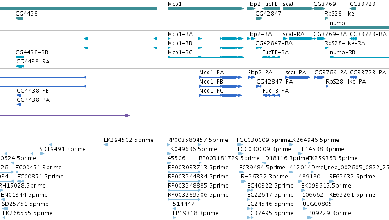Screen dimensions: 389x220
Task: Select protein CG33723-PA
Action: coord(368,73)
